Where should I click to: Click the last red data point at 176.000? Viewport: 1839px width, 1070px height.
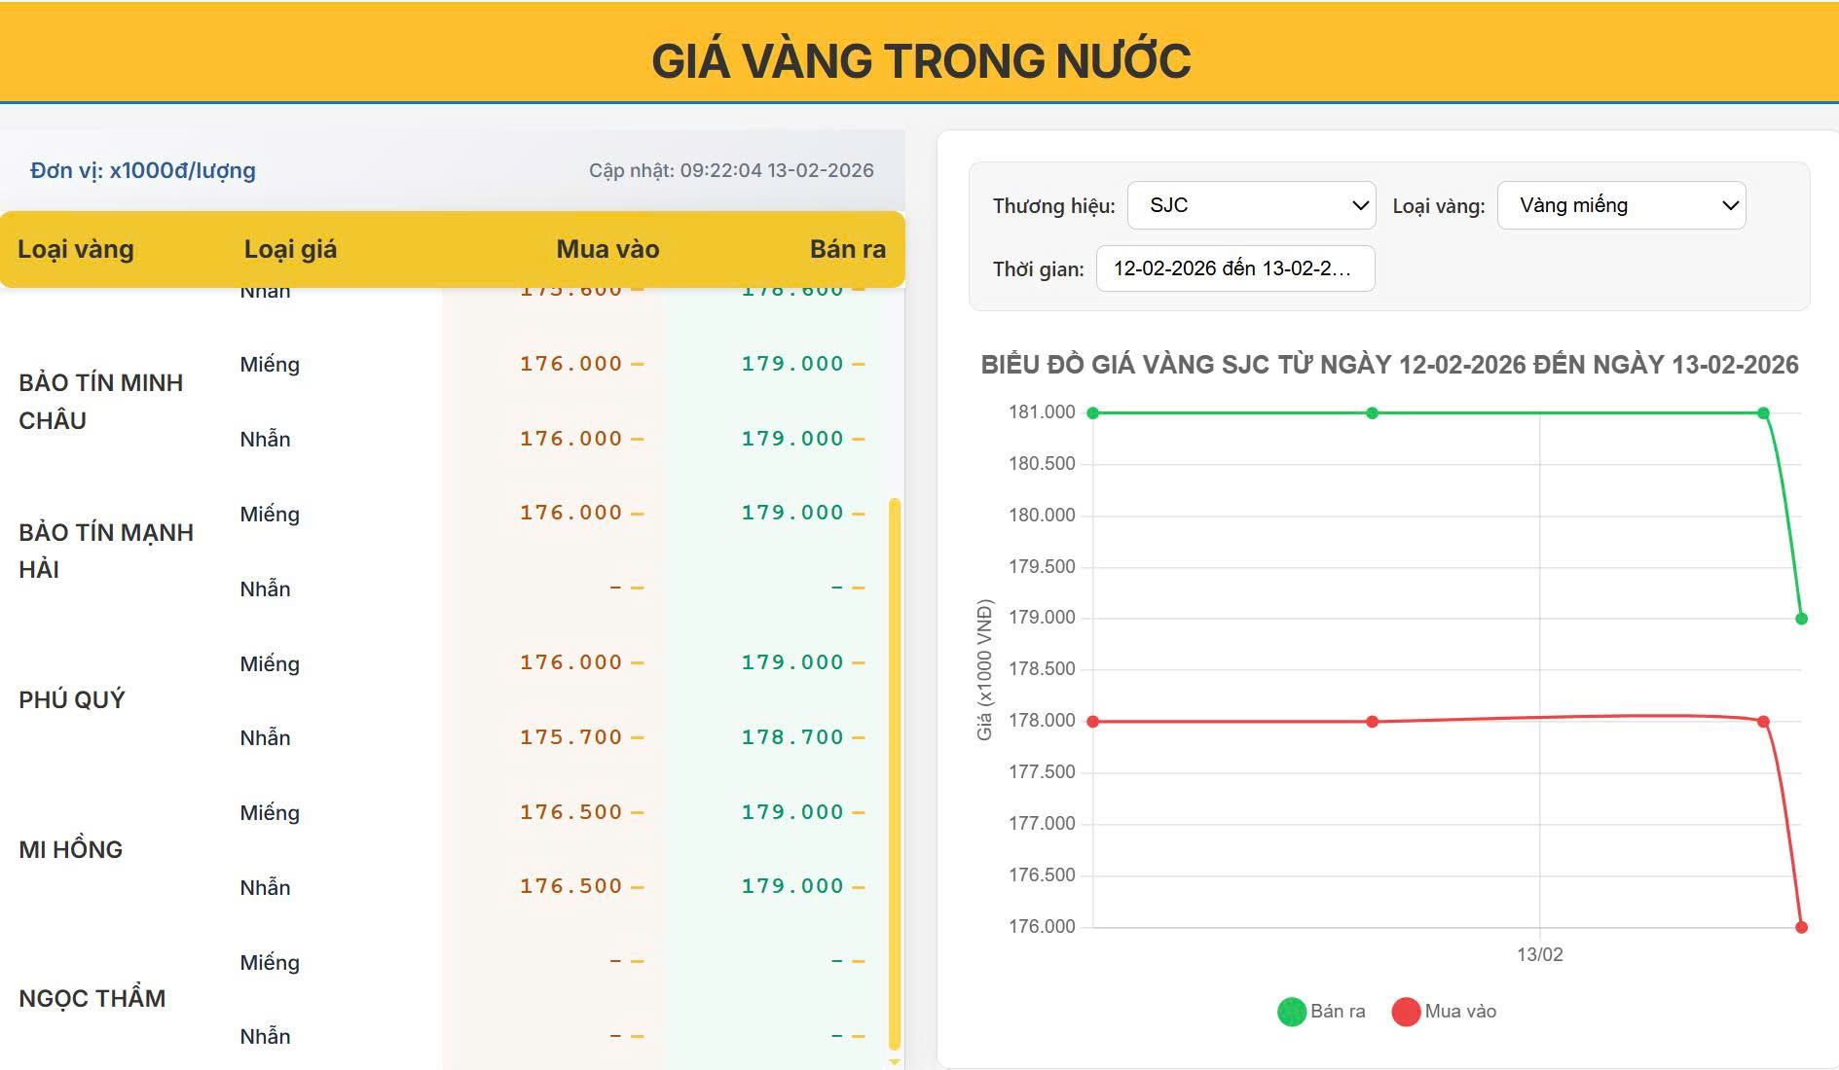(x=1801, y=927)
